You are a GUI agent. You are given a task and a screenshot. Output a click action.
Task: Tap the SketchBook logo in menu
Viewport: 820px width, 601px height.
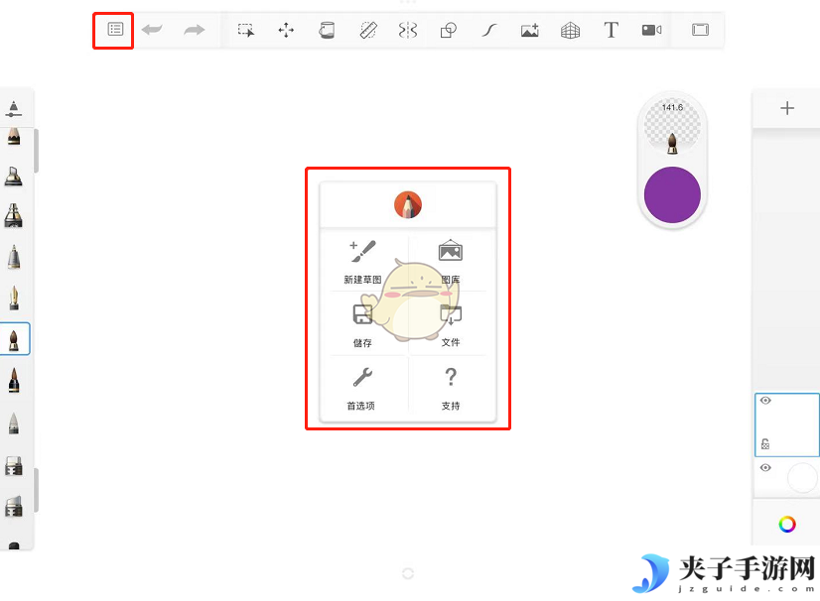click(x=408, y=204)
